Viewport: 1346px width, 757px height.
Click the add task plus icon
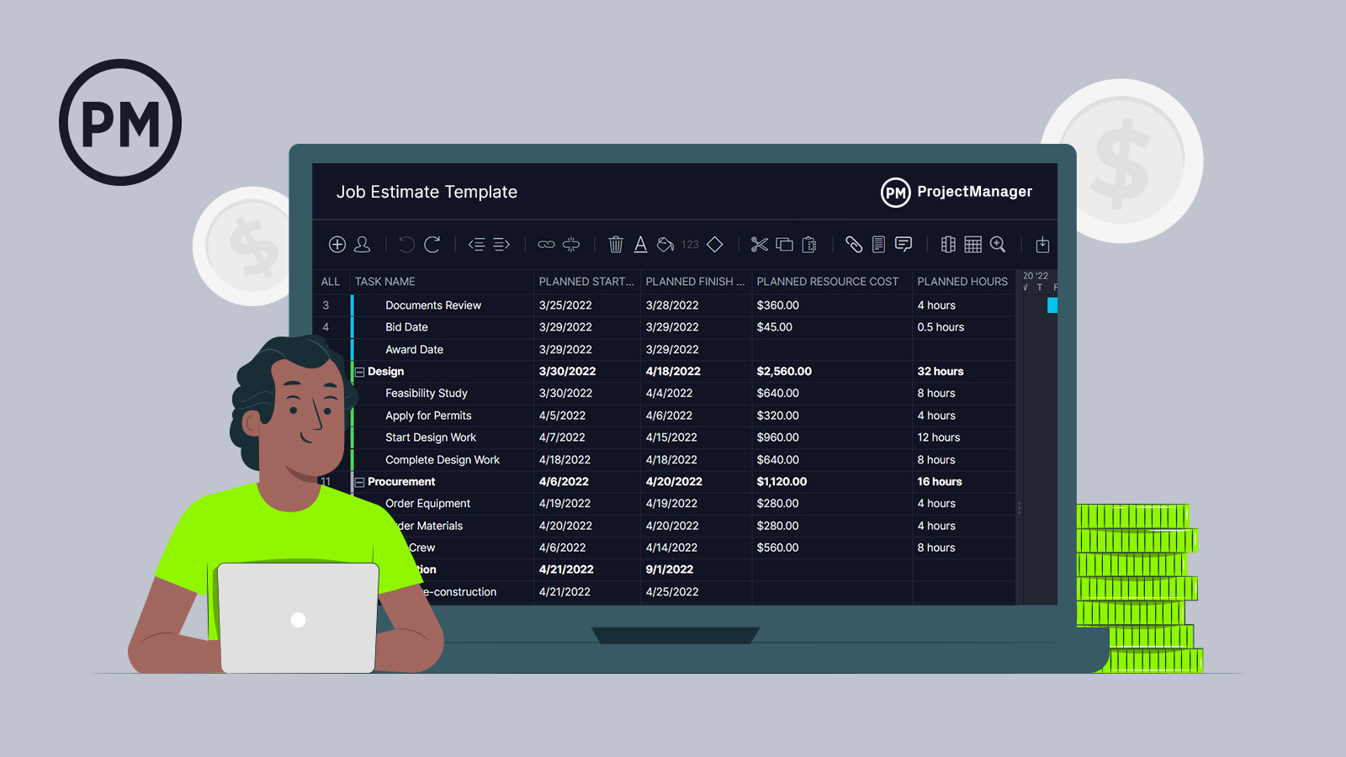[x=336, y=245]
